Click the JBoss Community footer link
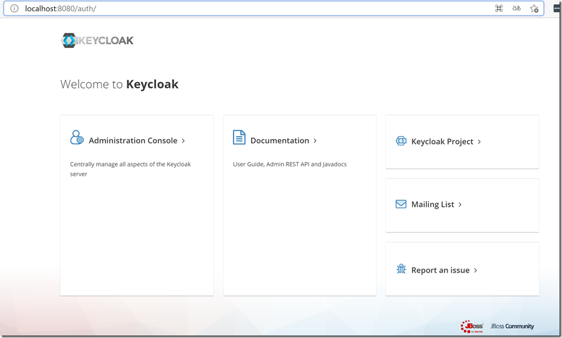Screen dimensions: 562x338 512,326
